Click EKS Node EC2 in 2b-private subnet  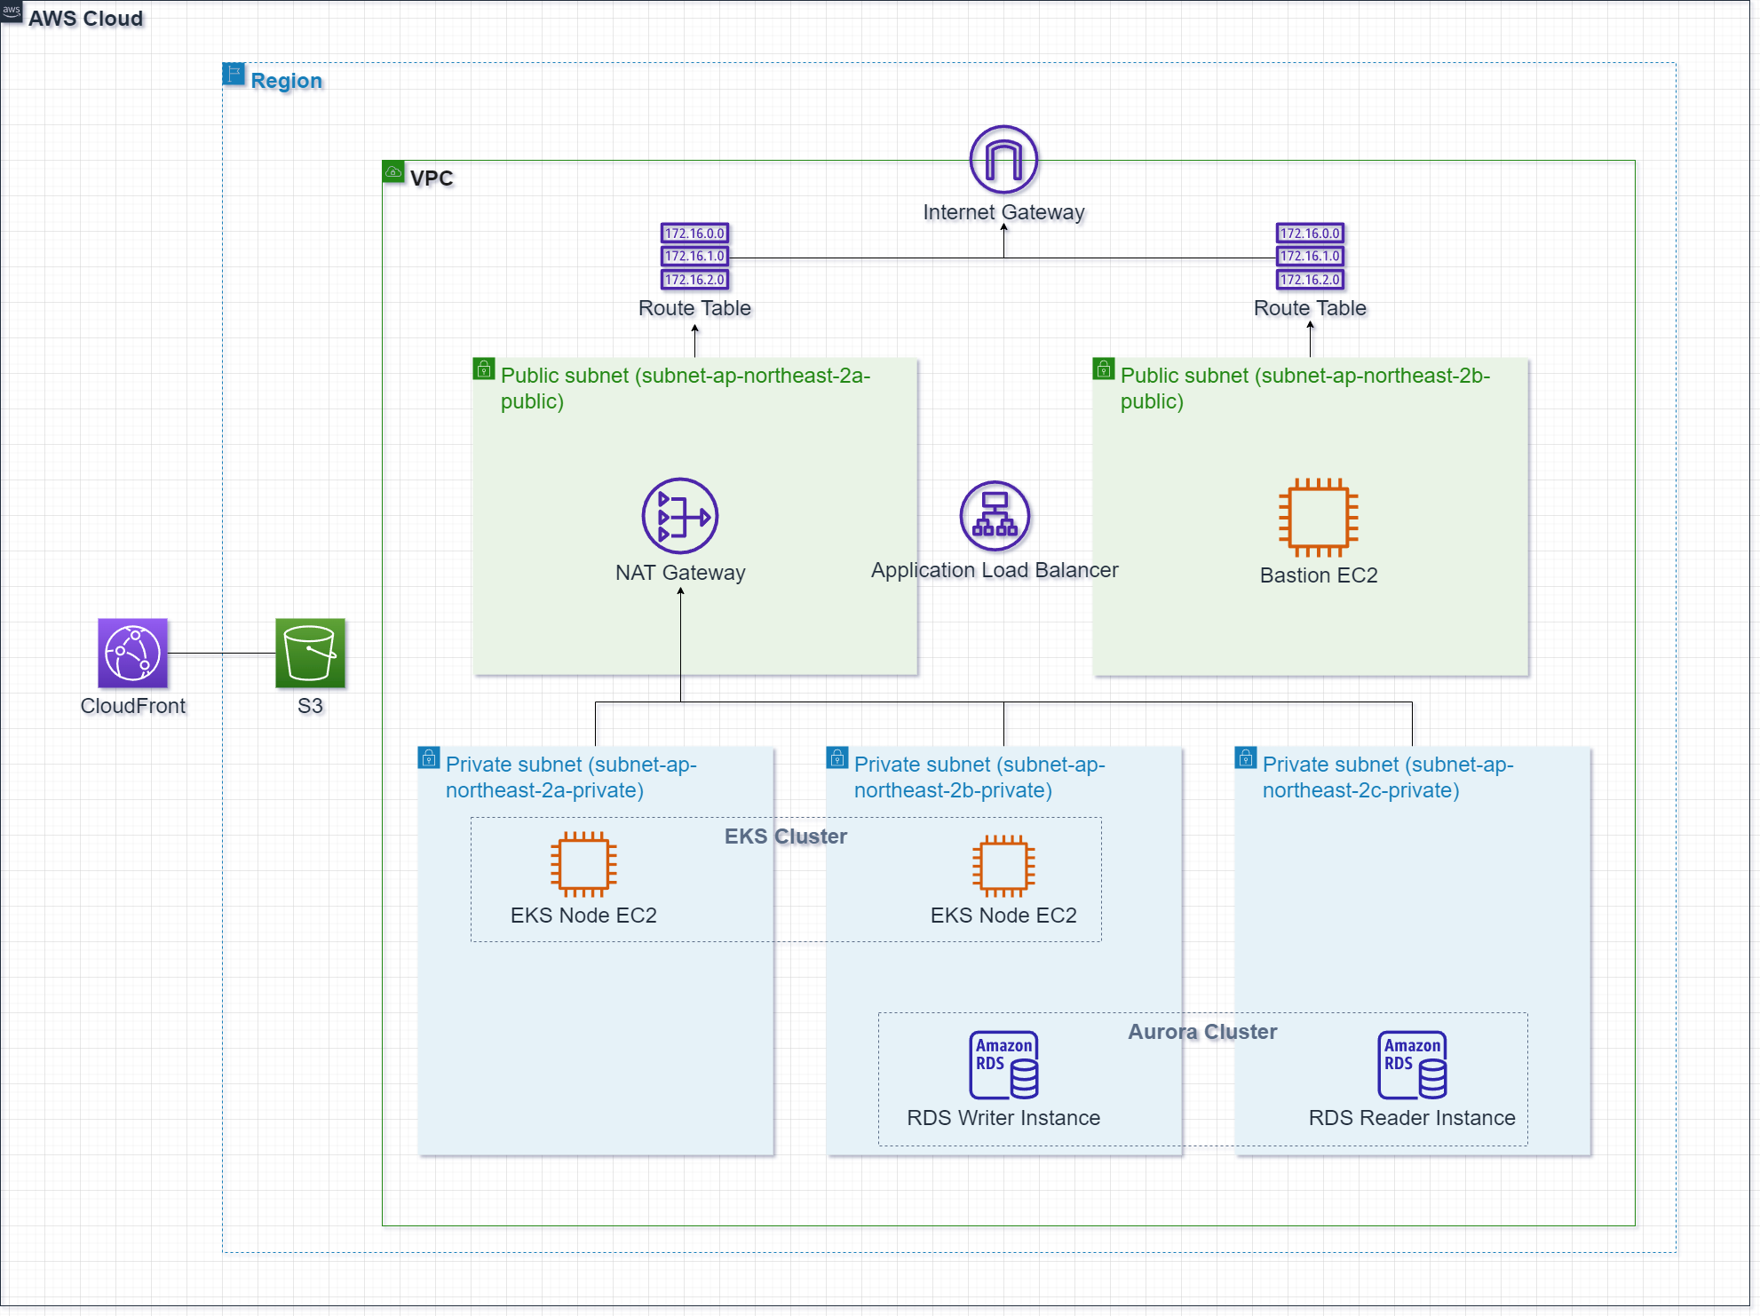point(1003,866)
